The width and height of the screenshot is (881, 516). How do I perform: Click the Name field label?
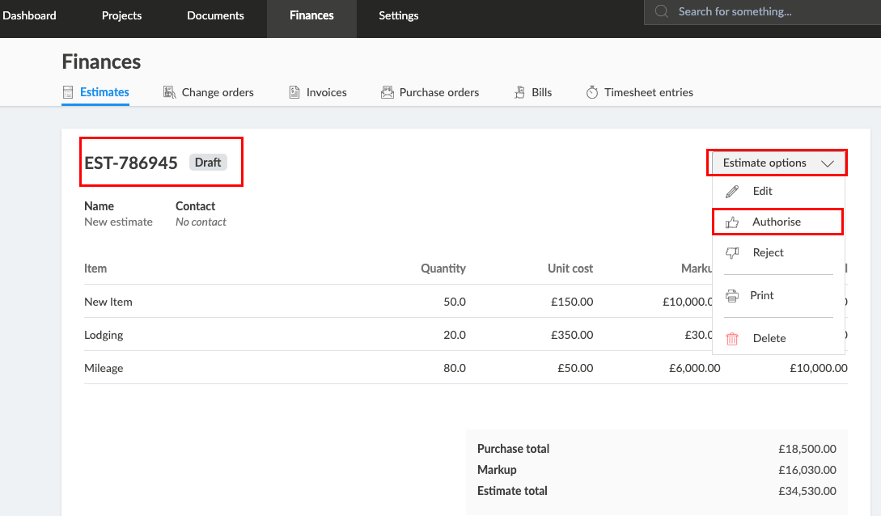(x=99, y=206)
